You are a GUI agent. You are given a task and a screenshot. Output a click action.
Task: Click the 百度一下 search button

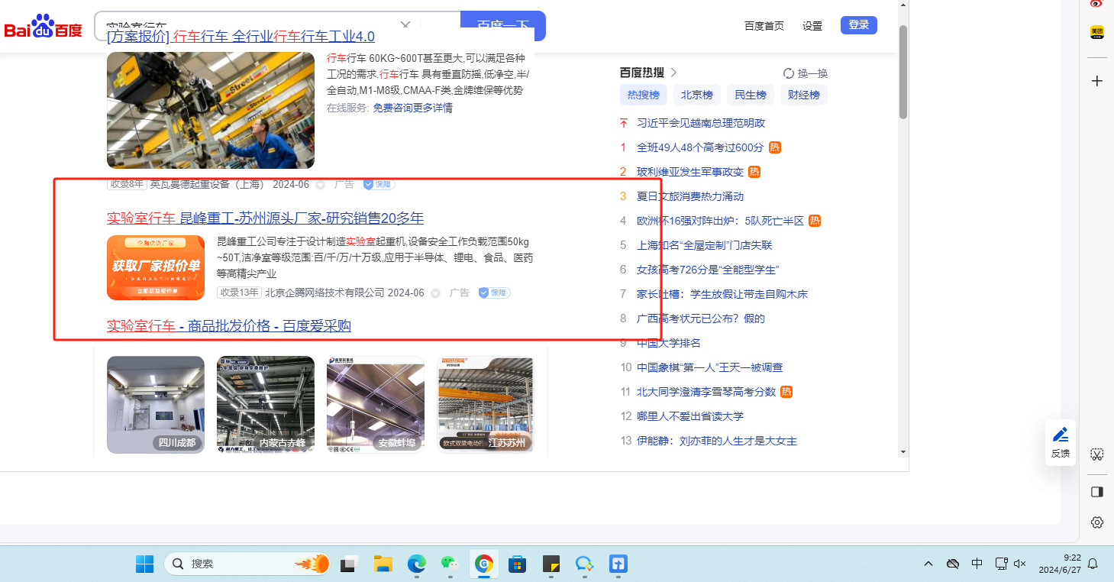click(503, 25)
